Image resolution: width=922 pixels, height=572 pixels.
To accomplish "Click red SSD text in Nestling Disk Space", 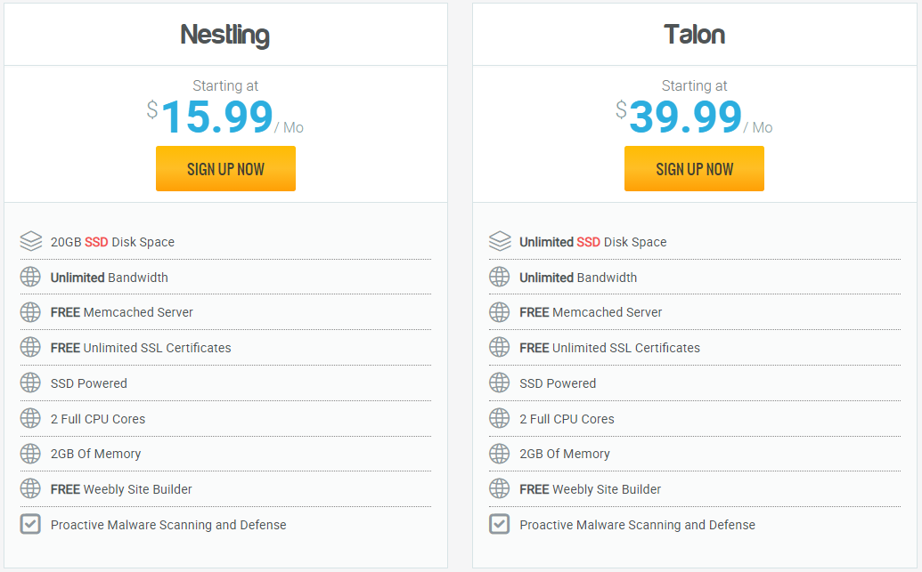I will (96, 242).
